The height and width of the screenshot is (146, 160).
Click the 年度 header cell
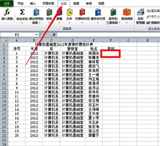coord(34,49)
